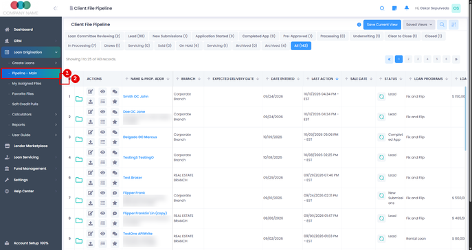Expand the Calculators submenu
The image size is (472, 250).
point(31,114)
